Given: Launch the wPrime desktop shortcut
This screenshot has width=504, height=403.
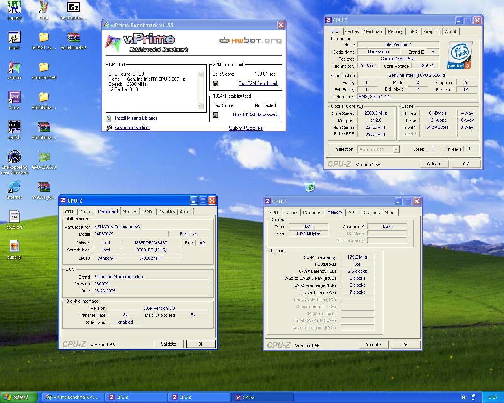Looking at the screenshot, I should click(15, 67).
